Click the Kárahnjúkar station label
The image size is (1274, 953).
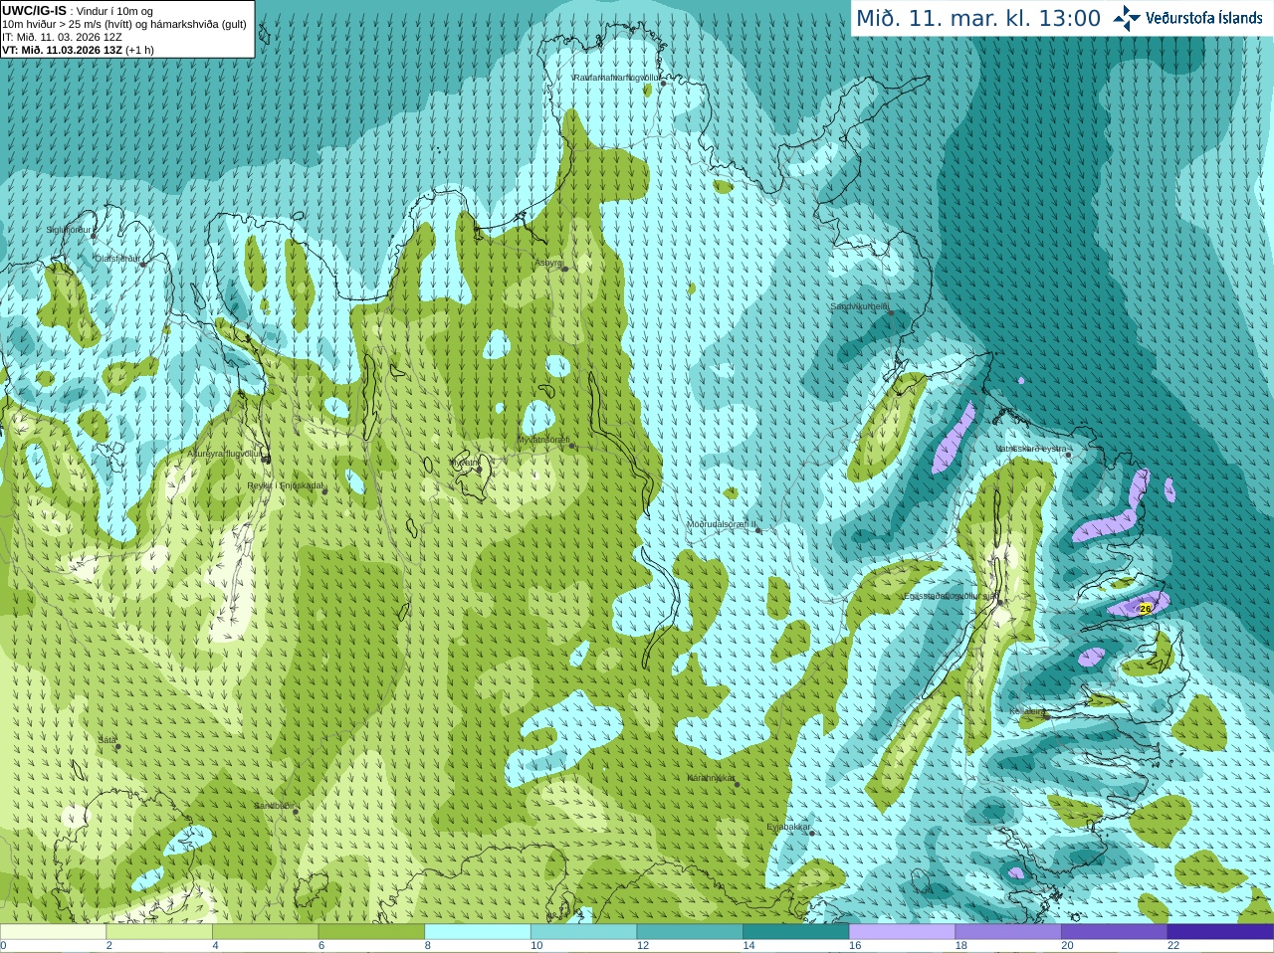[x=712, y=778]
